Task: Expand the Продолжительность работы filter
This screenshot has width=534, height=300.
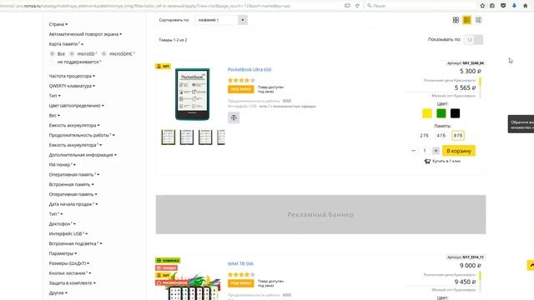Action: [x=82, y=135]
